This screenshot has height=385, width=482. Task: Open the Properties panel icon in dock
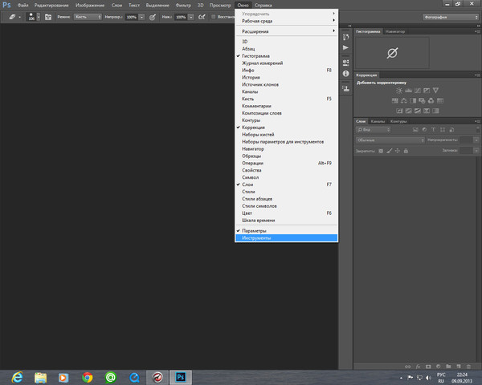[345, 63]
